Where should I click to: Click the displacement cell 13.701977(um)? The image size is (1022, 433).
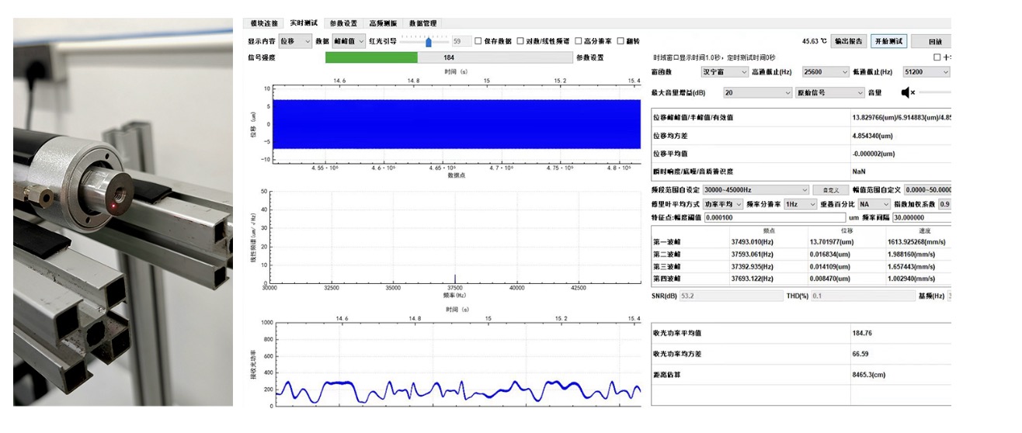[x=832, y=242]
